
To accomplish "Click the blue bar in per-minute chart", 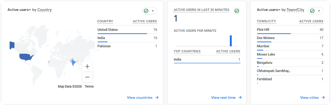I will pos(231,41).
